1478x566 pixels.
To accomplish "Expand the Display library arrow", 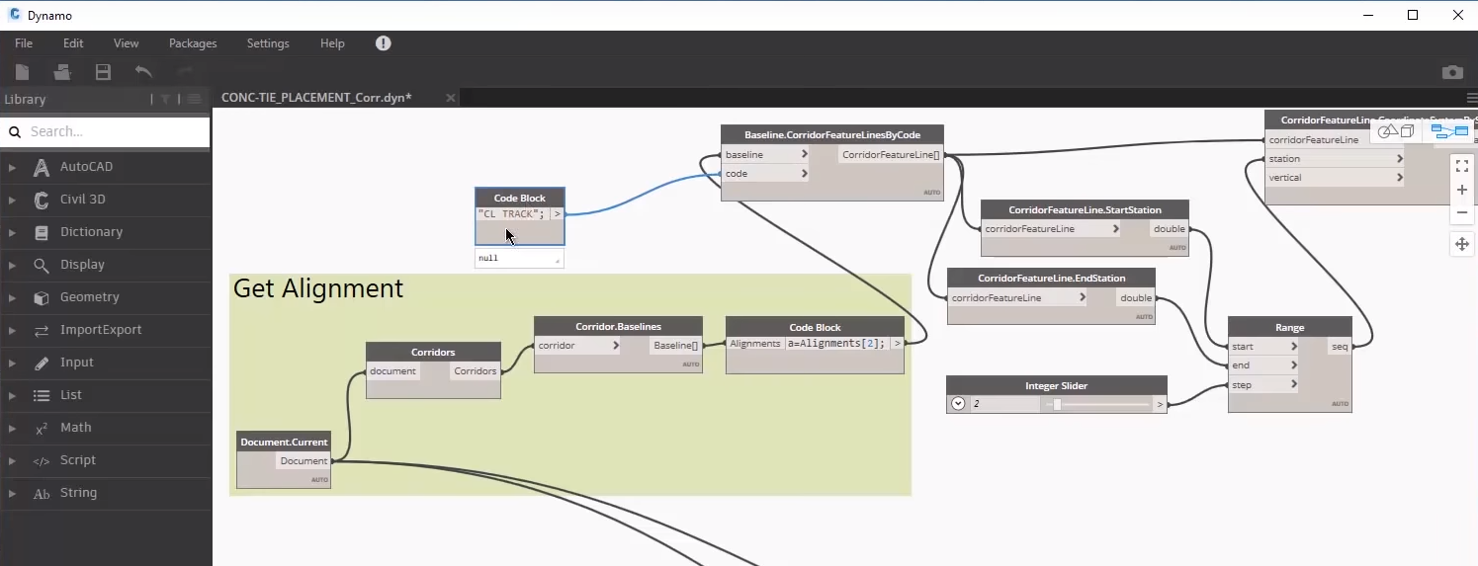I will pos(12,265).
